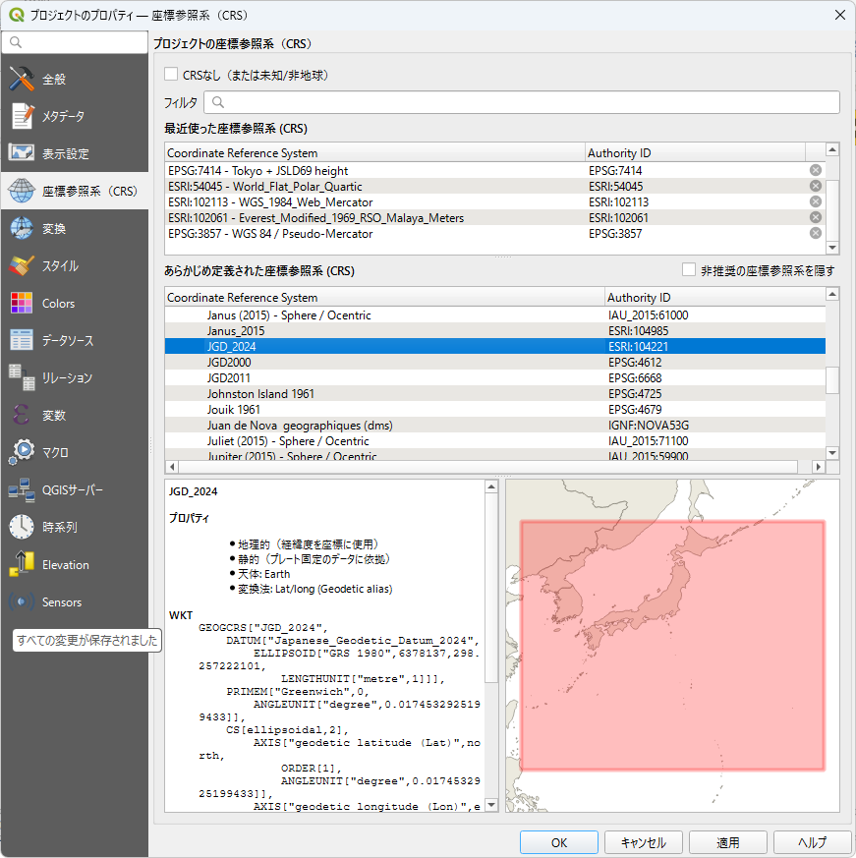Screen dimensions: 856x858
Task: Select Juliet (2015) - Sphere / Ocentric row
Action: (495, 441)
